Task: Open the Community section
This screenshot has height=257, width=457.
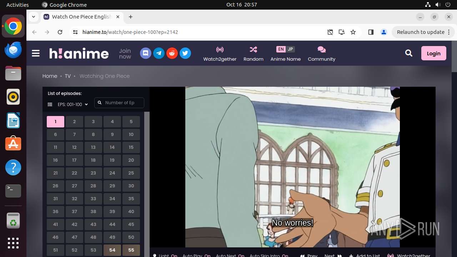Action: [x=322, y=54]
